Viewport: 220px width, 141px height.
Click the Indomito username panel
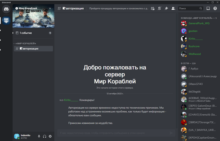(25, 136)
